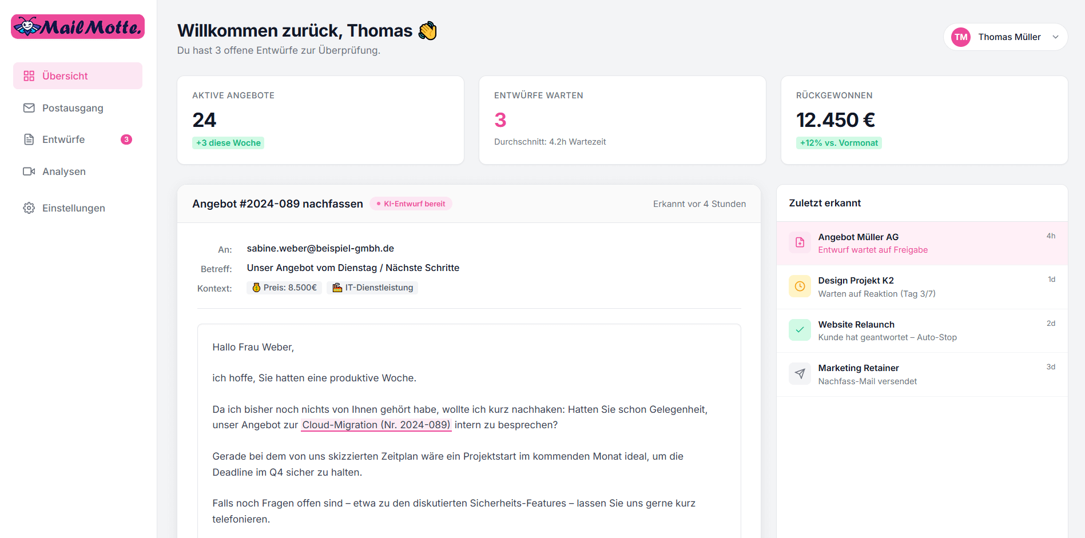The height and width of the screenshot is (538, 1085).
Task: Click the pink document icon for Angebot Müller AG
Action: 800,242
